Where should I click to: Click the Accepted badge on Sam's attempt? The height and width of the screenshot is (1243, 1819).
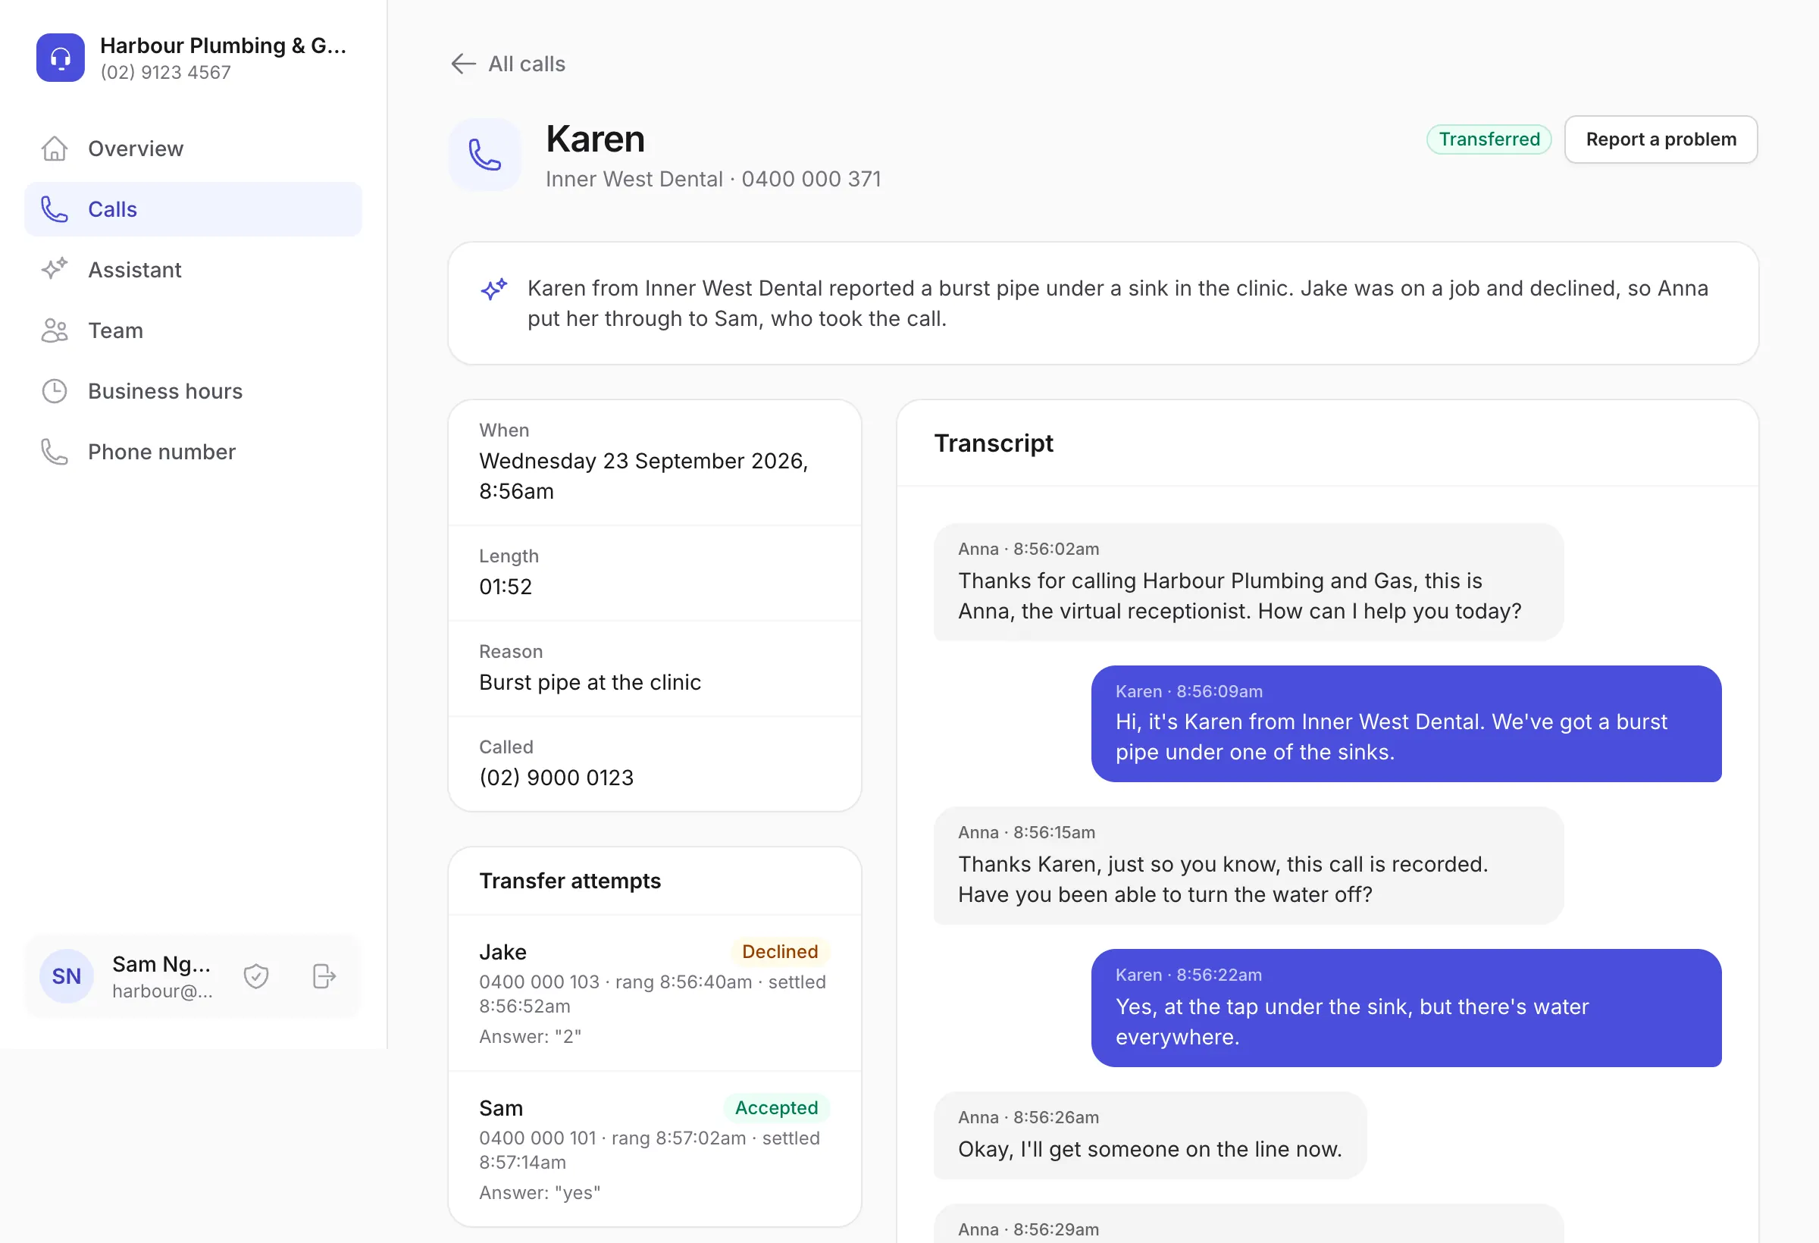775,1107
